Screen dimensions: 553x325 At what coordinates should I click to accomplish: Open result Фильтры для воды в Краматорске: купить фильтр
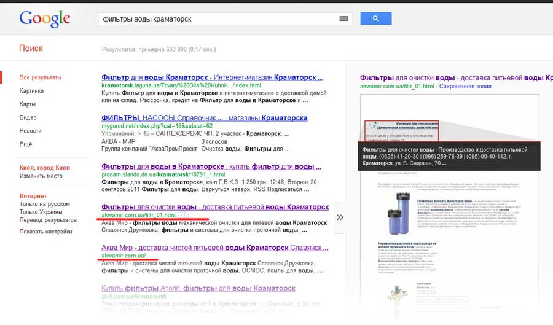click(211, 166)
